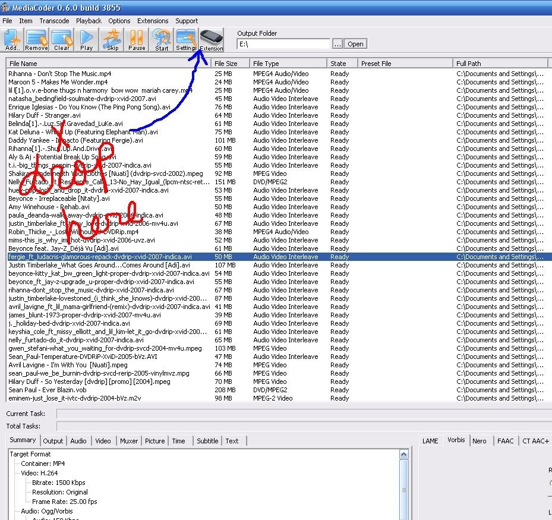Select the LAME encoder tab
This screenshot has width=552, height=520.
coord(430,441)
